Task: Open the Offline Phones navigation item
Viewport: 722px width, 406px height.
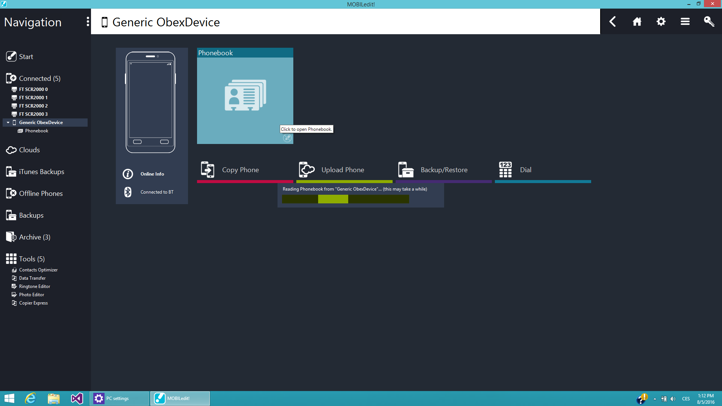Action: point(41,193)
